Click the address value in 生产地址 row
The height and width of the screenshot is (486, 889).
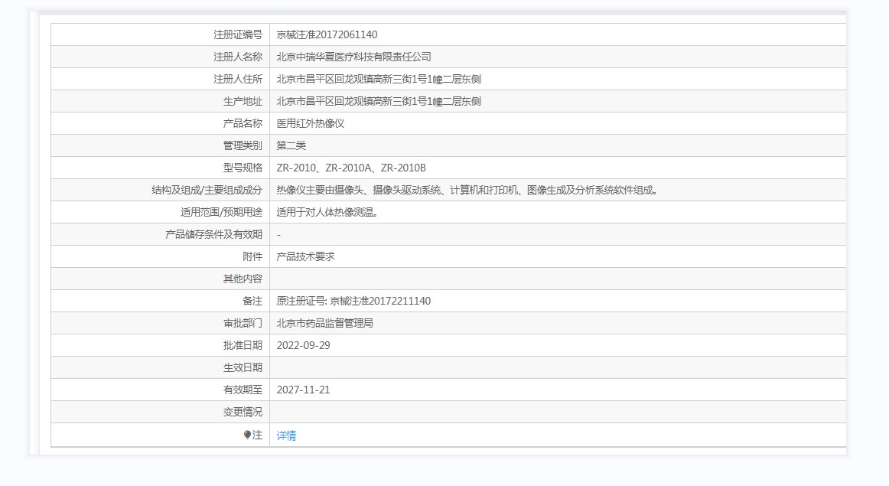[x=379, y=101]
